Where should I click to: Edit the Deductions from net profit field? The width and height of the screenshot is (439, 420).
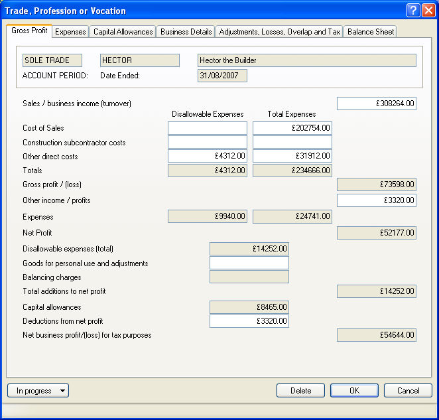249,321
